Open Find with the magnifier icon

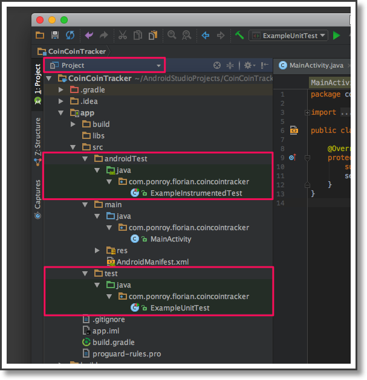point(172,35)
